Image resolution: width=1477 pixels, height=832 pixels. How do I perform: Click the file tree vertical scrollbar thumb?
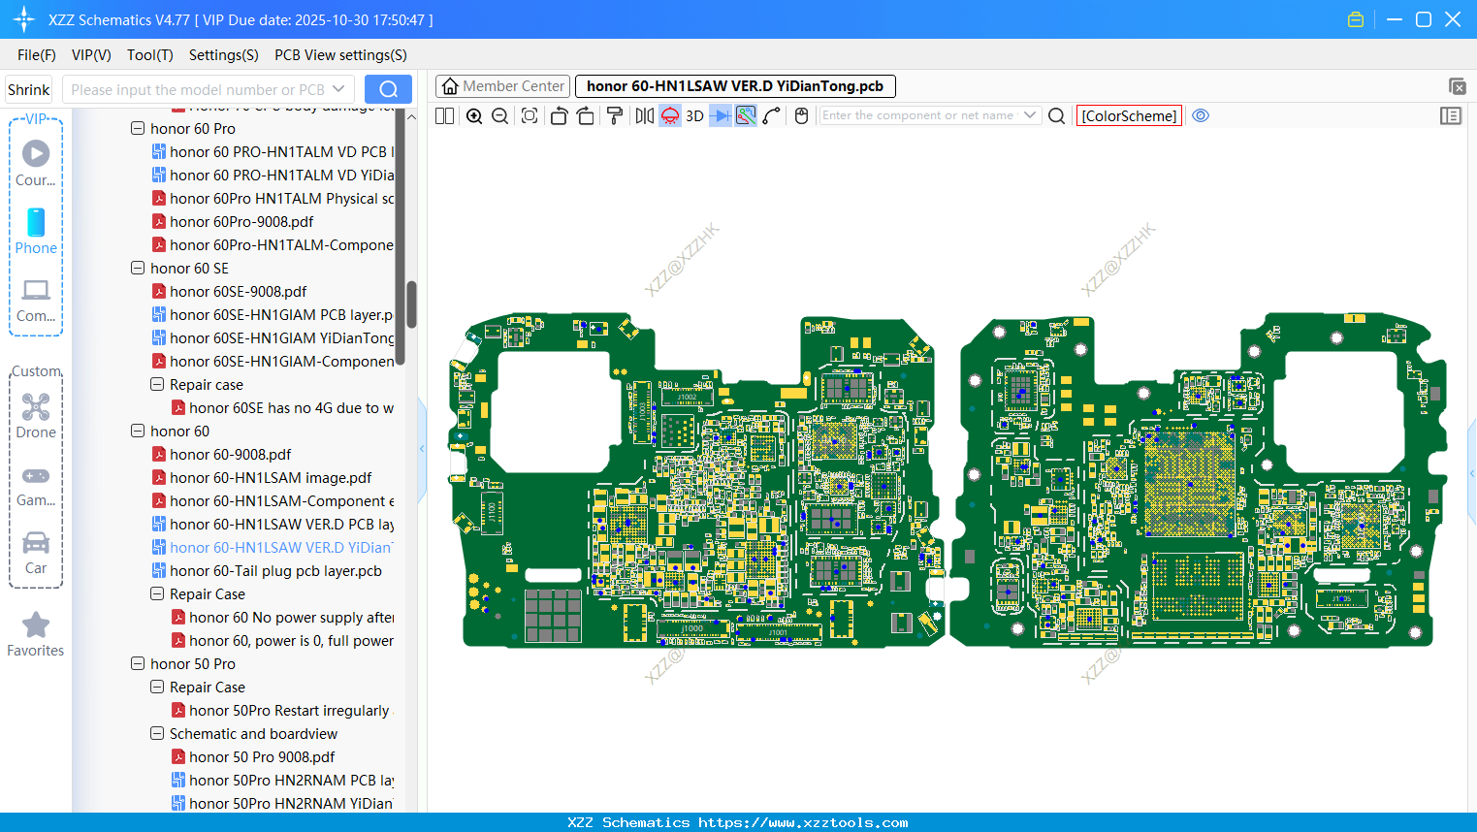coord(411,304)
